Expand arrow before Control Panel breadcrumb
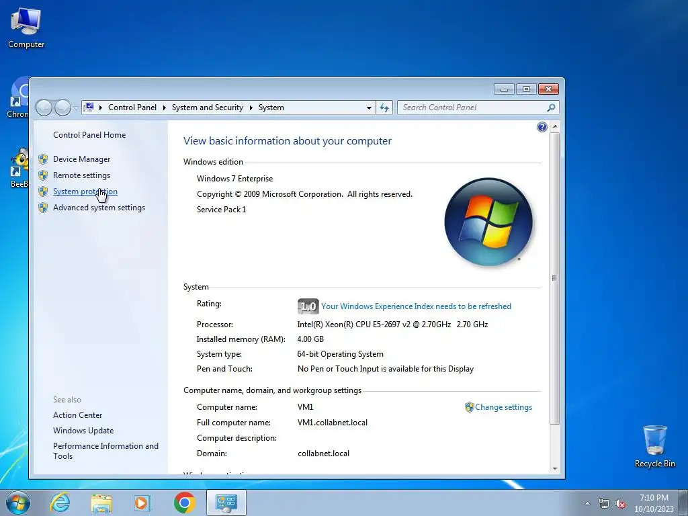Image resolution: width=688 pixels, height=516 pixels. pos(101,108)
